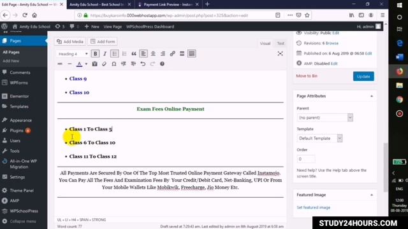Screen dimensions: 408x229
Task: Click the Paste as text icon
Action: pyautogui.click(x=94, y=64)
